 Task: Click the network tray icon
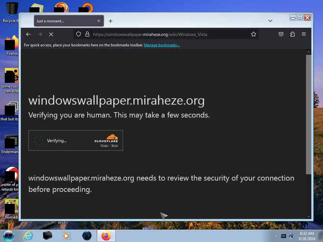pos(284,236)
